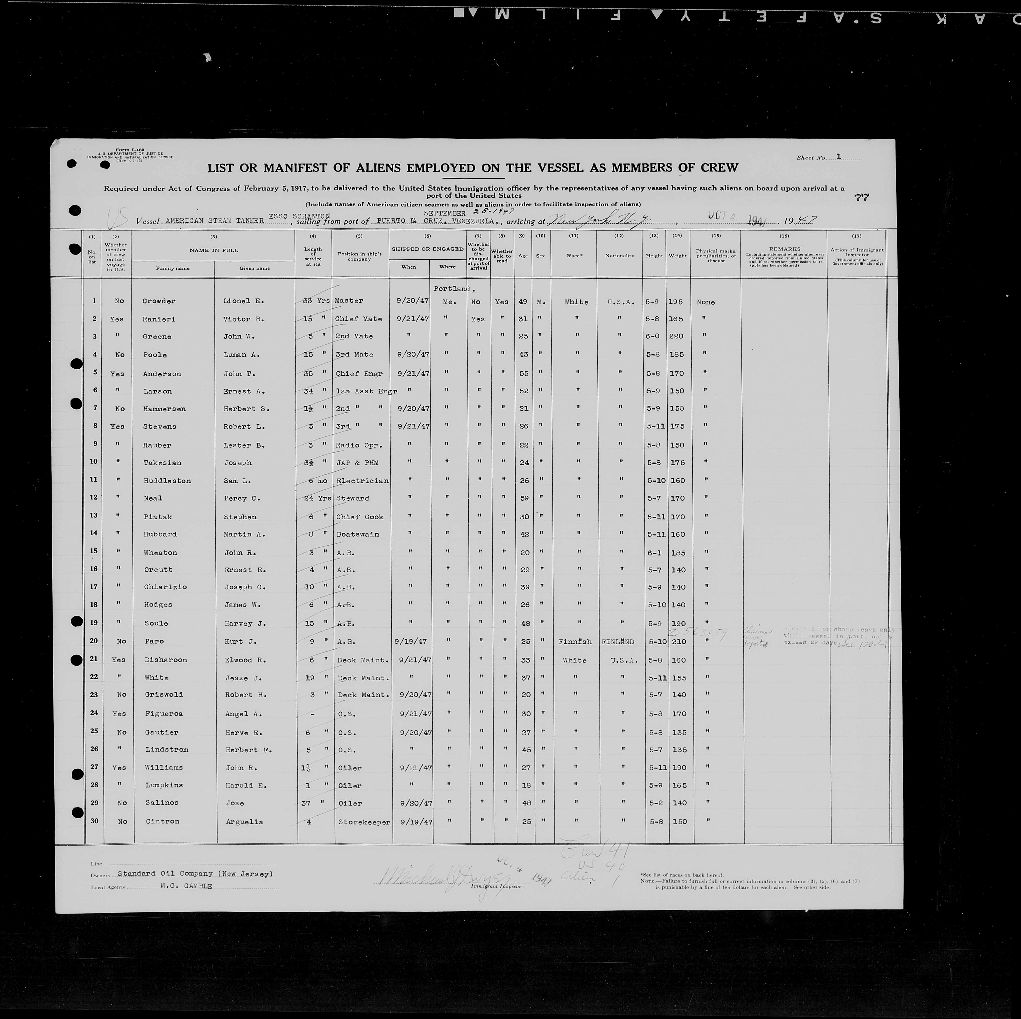Click the nationality "FINLAND"
Screen dimensions: 1021x1019
[618, 642]
